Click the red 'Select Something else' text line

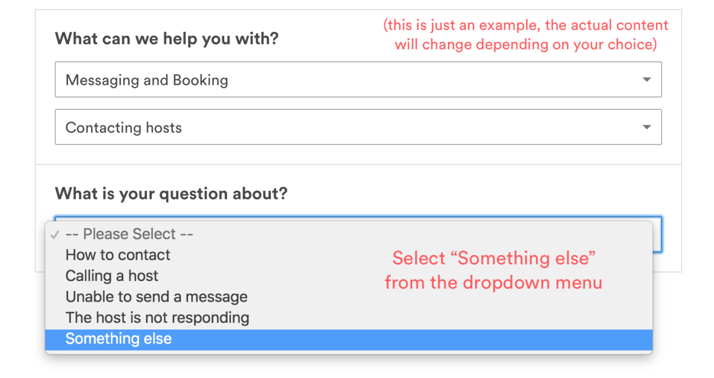point(494,258)
